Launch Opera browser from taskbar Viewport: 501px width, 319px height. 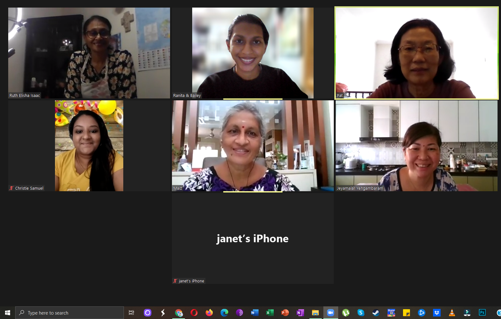(194, 313)
